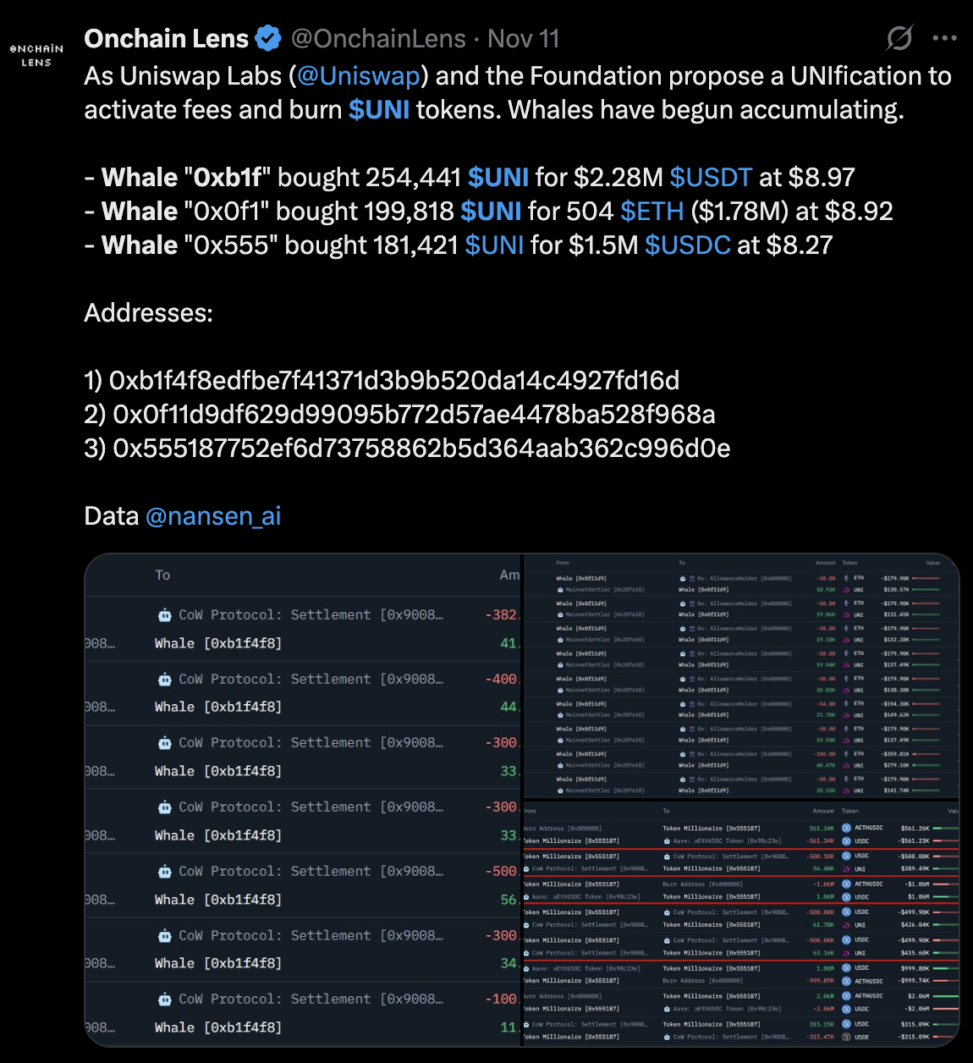
Task: Click $UNI cashtag in the 0x0f1 whale line
Action: point(491,212)
